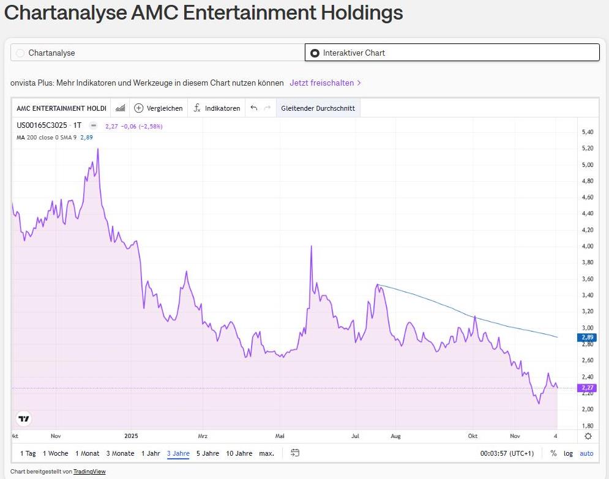Image resolution: width=609 pixels, height=479 pixels.
Task: Click the undo arrow
Action: pos(253,108)
